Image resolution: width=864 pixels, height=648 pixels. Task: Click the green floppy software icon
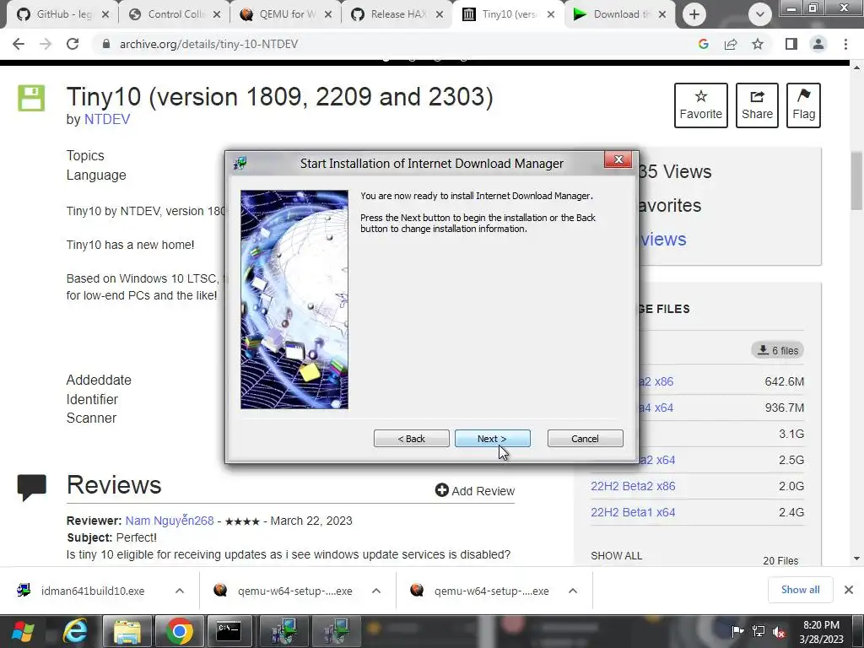[x=31, y=98]
